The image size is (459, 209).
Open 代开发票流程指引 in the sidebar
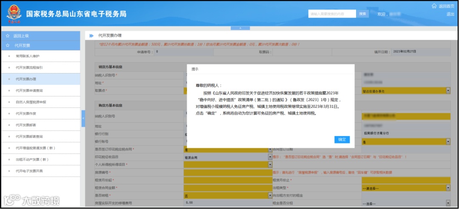(41, 68)
